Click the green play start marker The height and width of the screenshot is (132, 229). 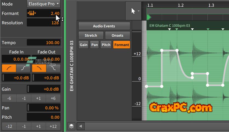pyautogui.click(x=149, y=17)
